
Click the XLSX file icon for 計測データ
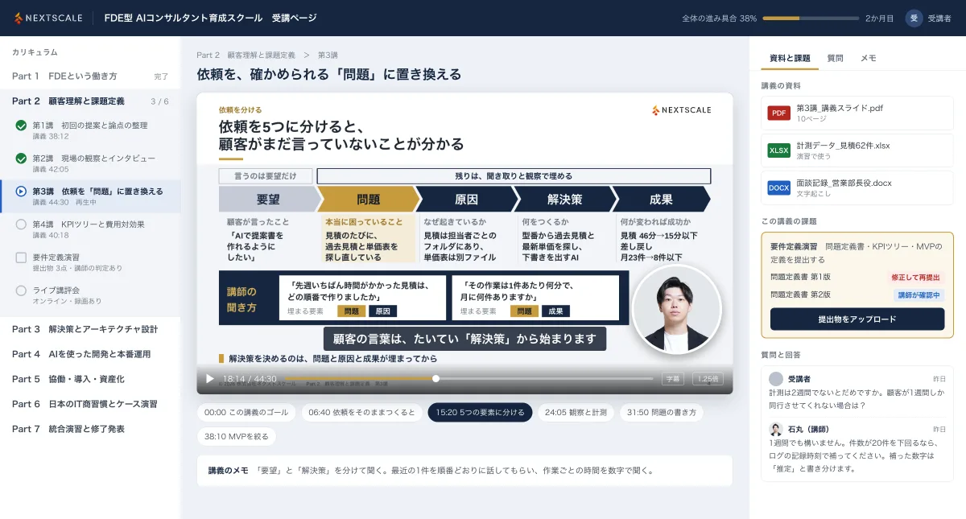coord(779,150)
